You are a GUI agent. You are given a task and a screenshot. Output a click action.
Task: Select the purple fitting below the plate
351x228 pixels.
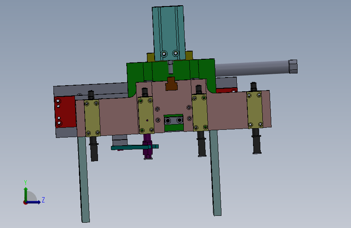[147, 147]
